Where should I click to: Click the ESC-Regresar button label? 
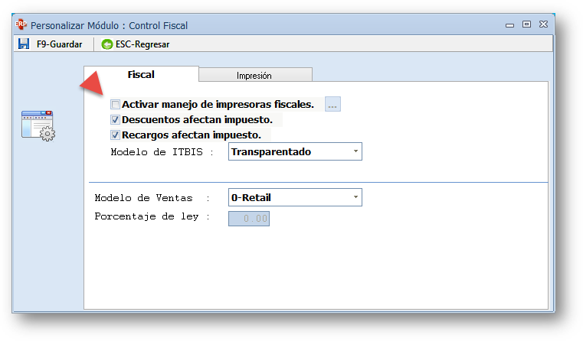click(x=142, y=44)
